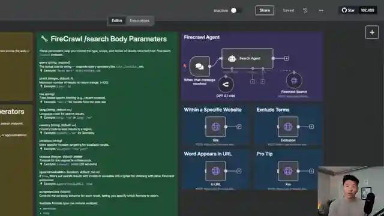The width and height of the screenshot is (384, 216).
Task: Click the Exclude Terms heading
Action: pos(273,110)
